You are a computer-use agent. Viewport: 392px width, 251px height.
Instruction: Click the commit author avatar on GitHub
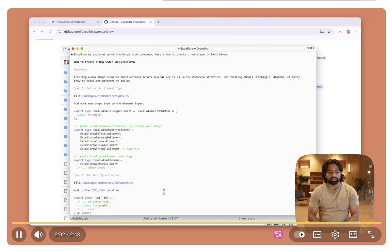(x=66, y=62)
